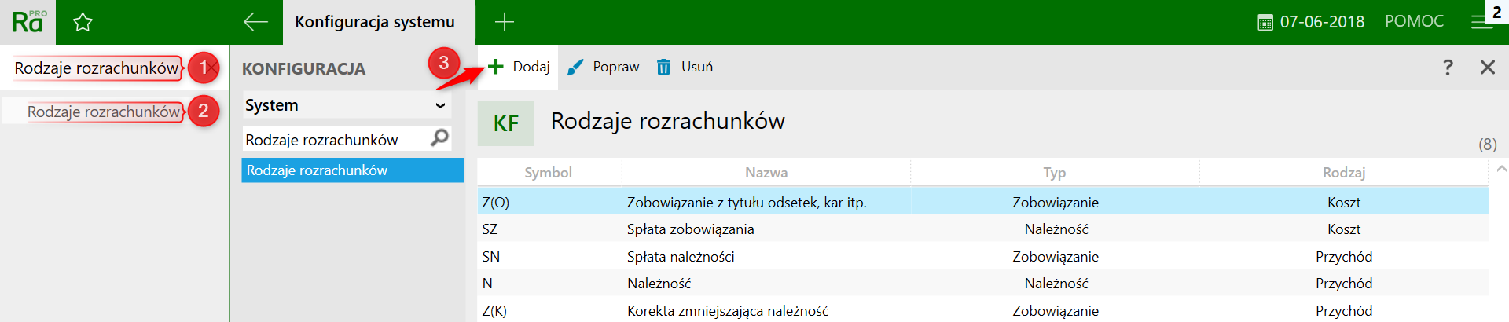The height and width of the screenshot is (322, 1509).
Task: Expand the System dropdown
Action: click(x=347, y=105)
